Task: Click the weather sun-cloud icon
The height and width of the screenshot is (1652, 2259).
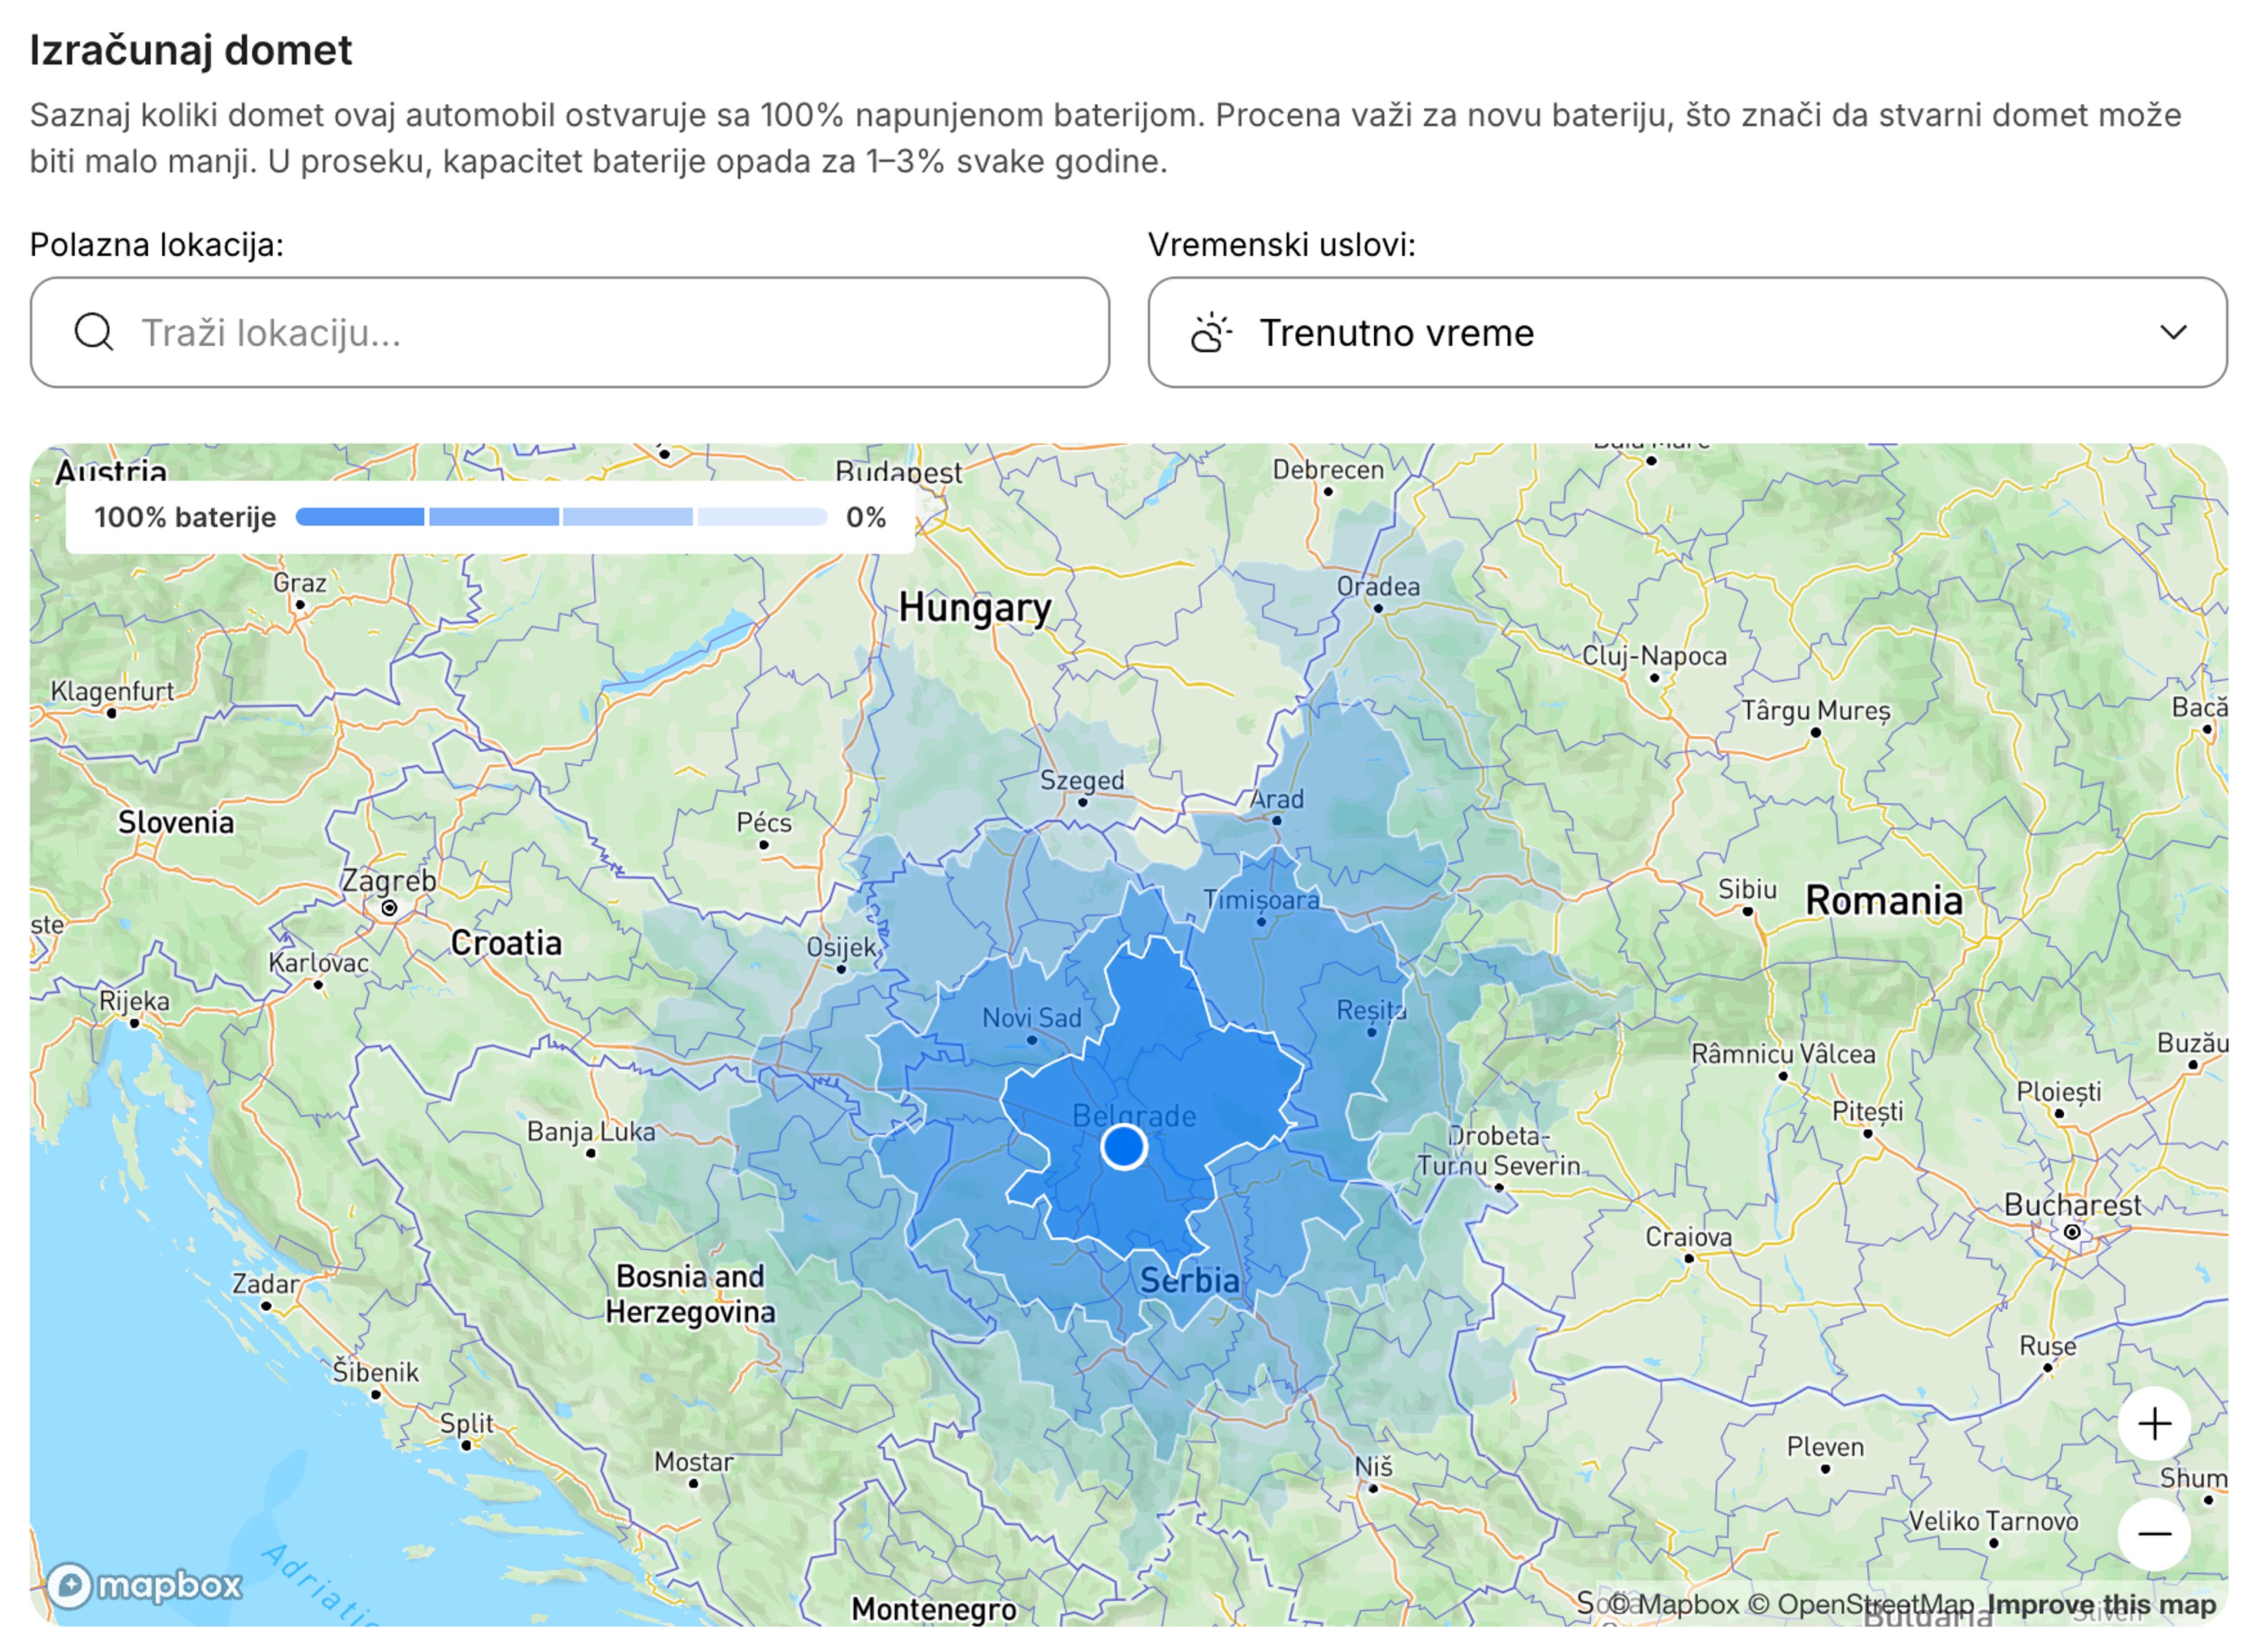Action: coord(1211,332)
